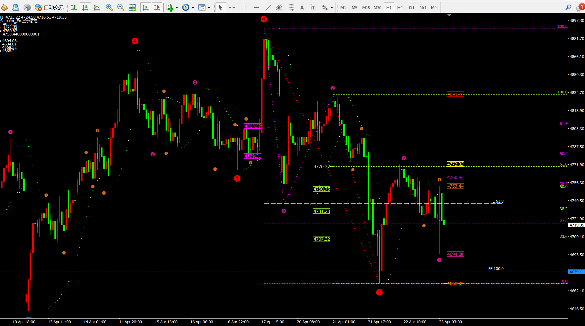
Task: Select the Fibonacci retracement tool
Action: coord(291,7)
